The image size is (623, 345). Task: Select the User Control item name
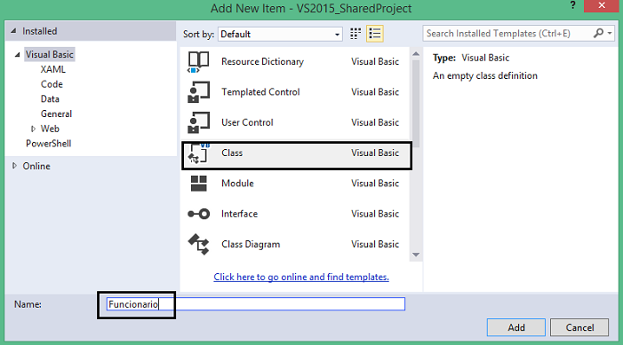247,122
